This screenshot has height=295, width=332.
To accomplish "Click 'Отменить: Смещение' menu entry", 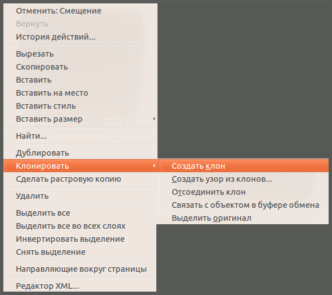I will (80, 11).
